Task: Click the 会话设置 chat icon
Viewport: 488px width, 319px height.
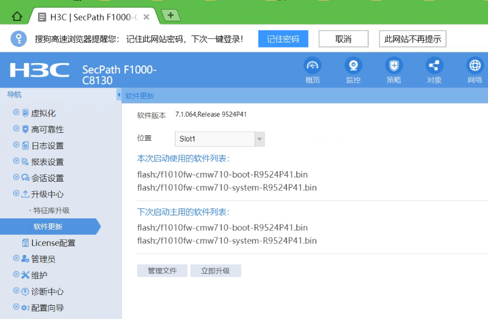Action: click(25, 178)
